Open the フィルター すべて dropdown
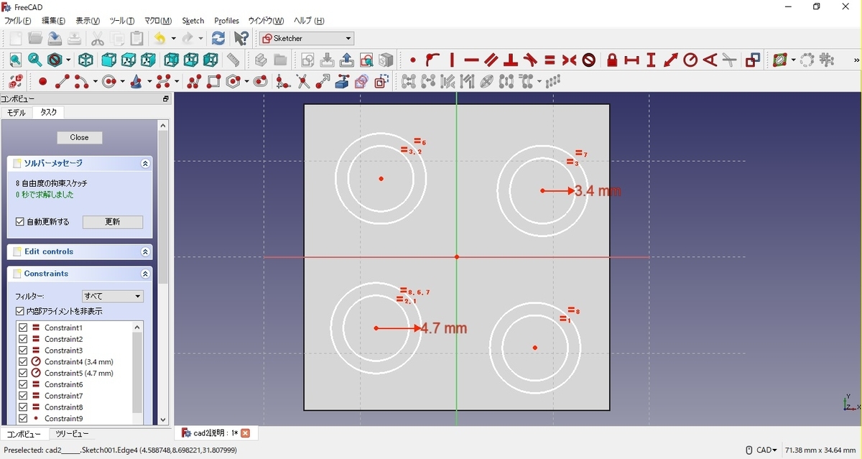This screenshot has height=459, width=862. pos(113,296)
